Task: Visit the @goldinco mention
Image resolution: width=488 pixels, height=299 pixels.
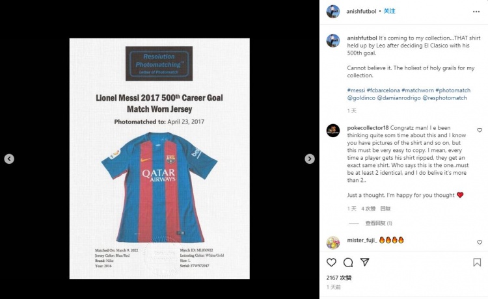Action: (361, 98)
